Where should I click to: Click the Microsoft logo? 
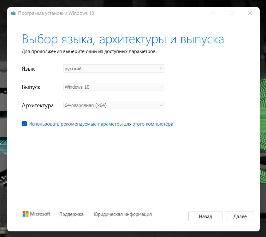(x=36, y=214)
